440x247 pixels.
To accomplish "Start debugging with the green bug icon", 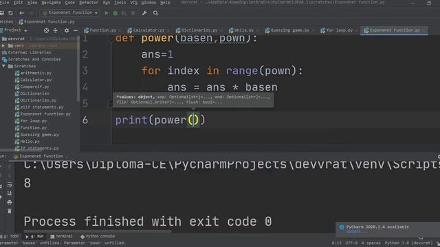I will (115, 13).
